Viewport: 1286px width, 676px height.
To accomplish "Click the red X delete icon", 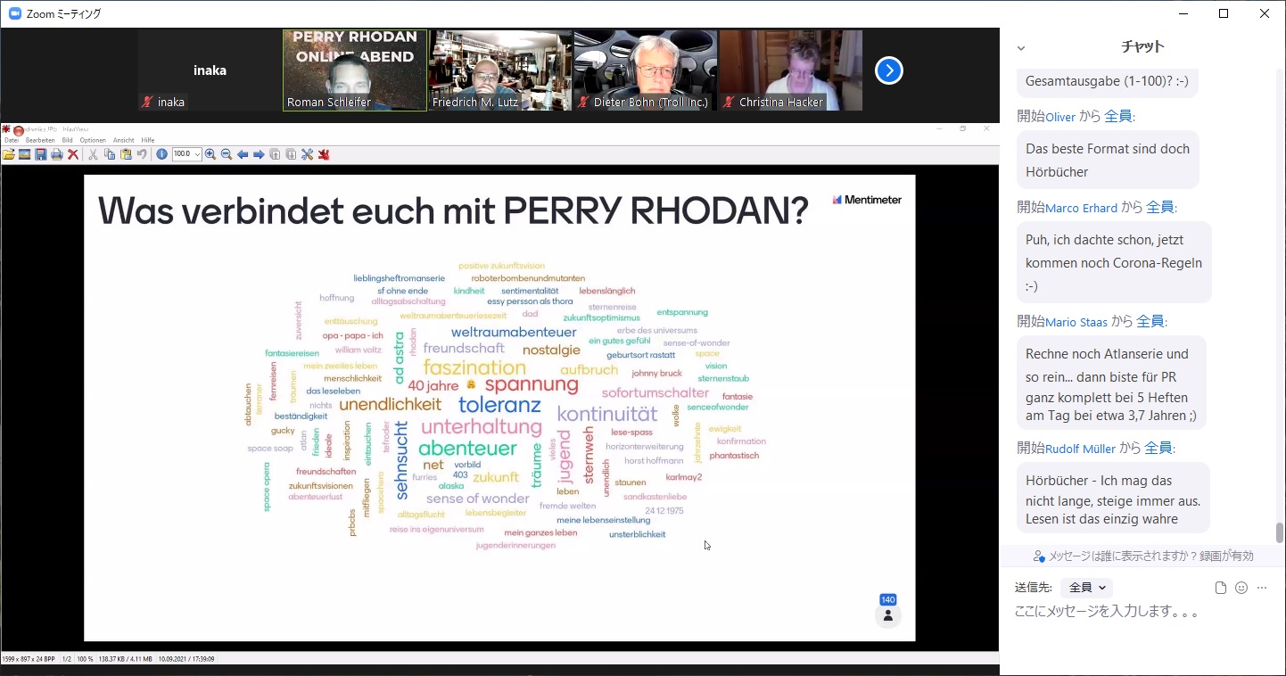I will click(x=74, y=154).
